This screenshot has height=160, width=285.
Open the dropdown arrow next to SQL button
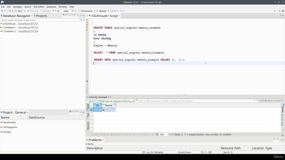(24, 11)
